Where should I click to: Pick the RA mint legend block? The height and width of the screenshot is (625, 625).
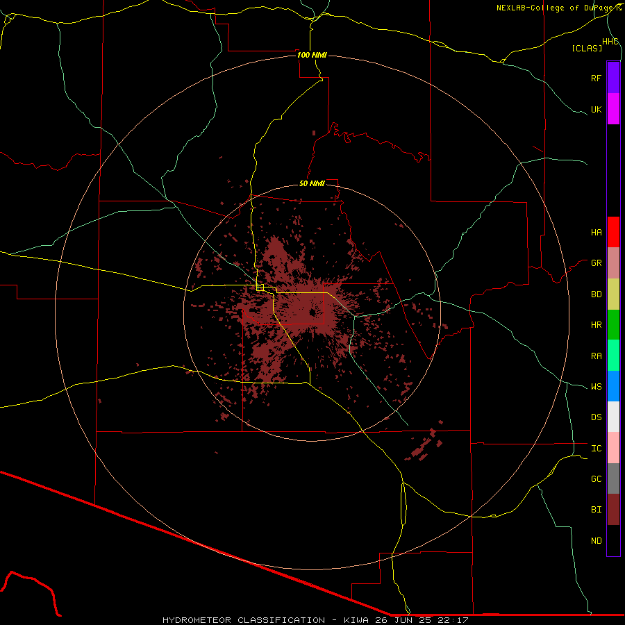(613, 356)
